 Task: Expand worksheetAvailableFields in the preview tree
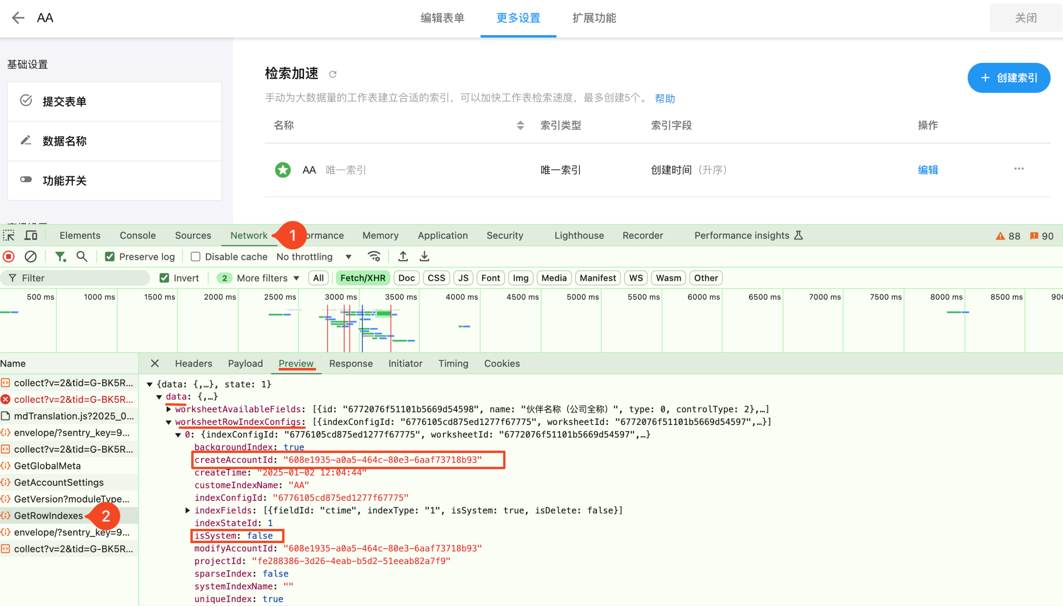point(169,409)
